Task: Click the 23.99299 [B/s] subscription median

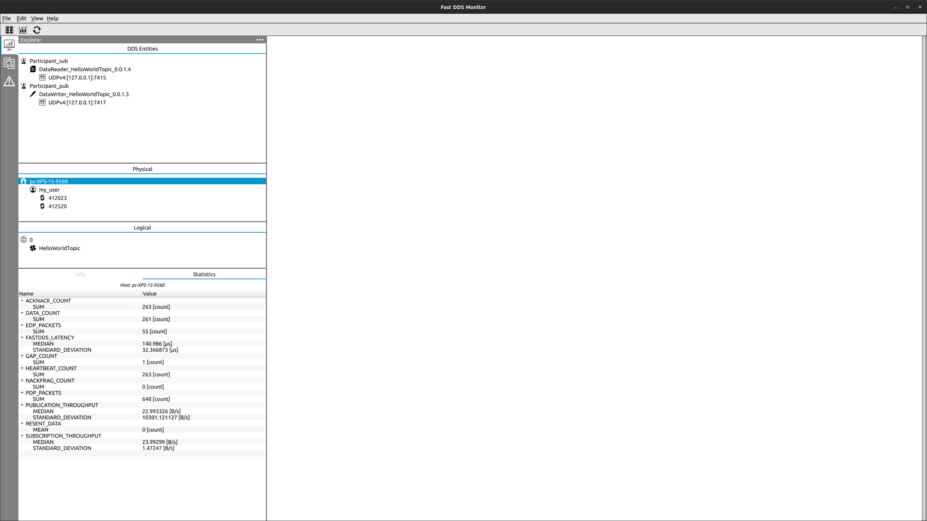Action: coord(160,442)
